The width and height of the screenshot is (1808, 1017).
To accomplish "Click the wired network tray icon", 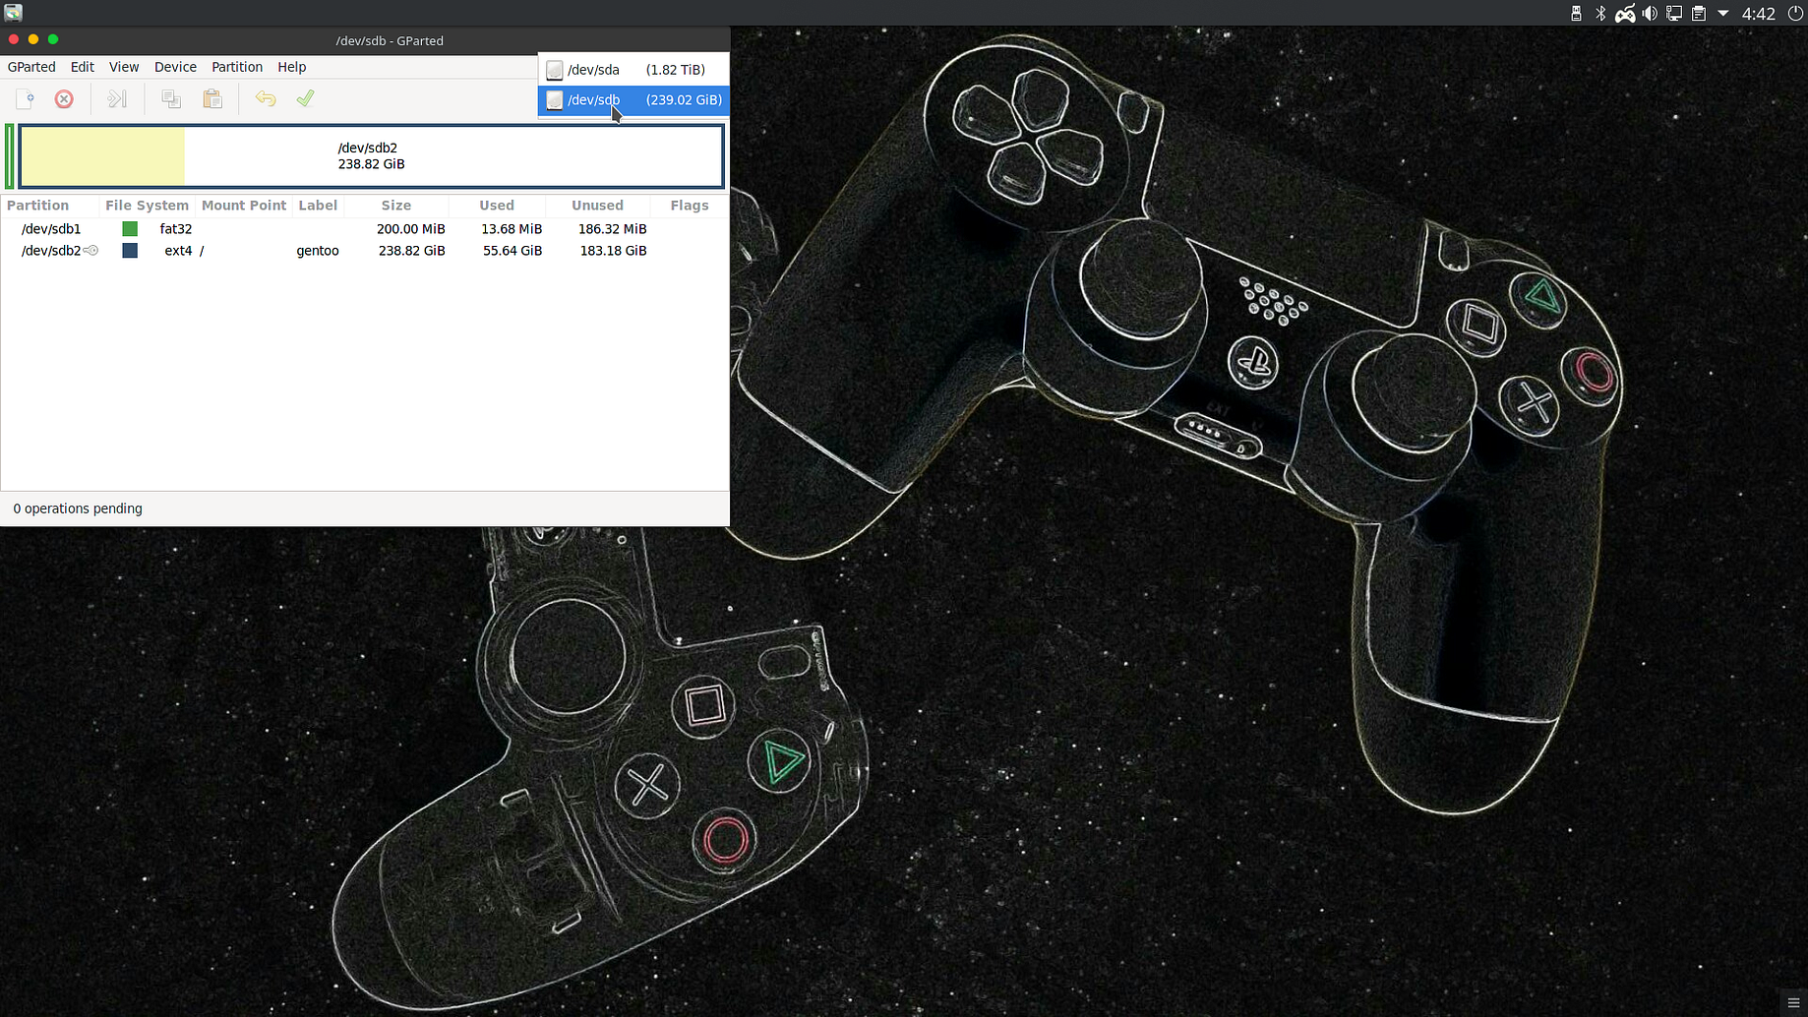I will tap(1674, 13).
